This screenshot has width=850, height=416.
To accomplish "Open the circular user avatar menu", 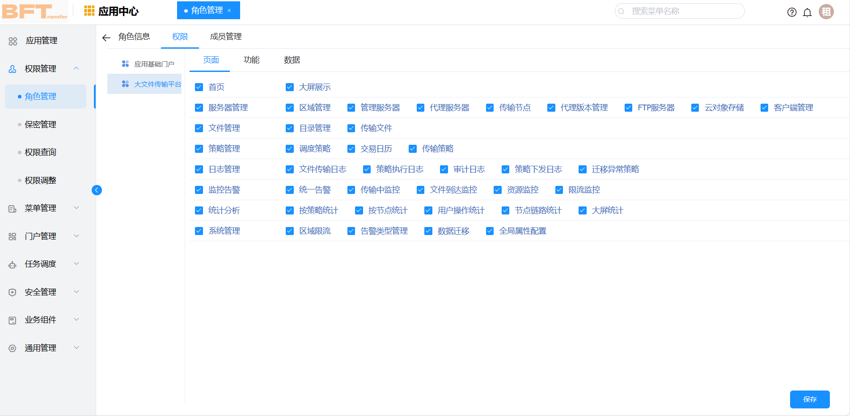I will click(826, 11).
